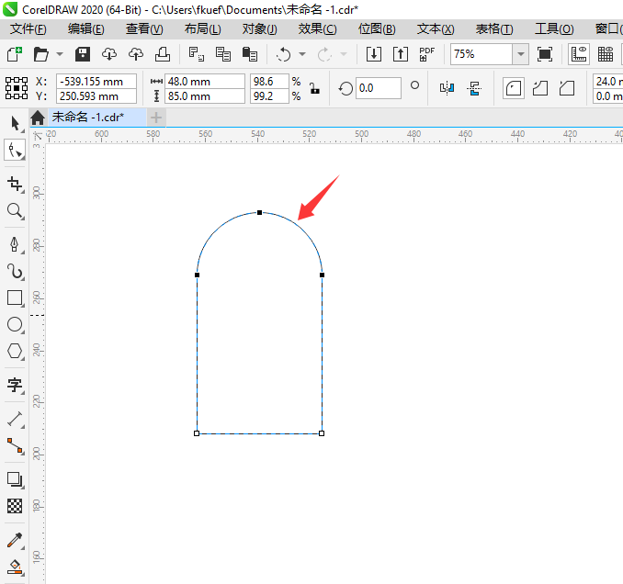Toggle the rulers display

tap(579, 54)
